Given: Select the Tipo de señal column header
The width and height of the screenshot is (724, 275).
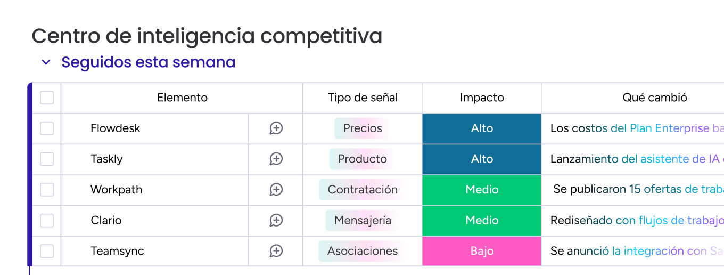Looking at the screenshot, I should tap(363, 98).
